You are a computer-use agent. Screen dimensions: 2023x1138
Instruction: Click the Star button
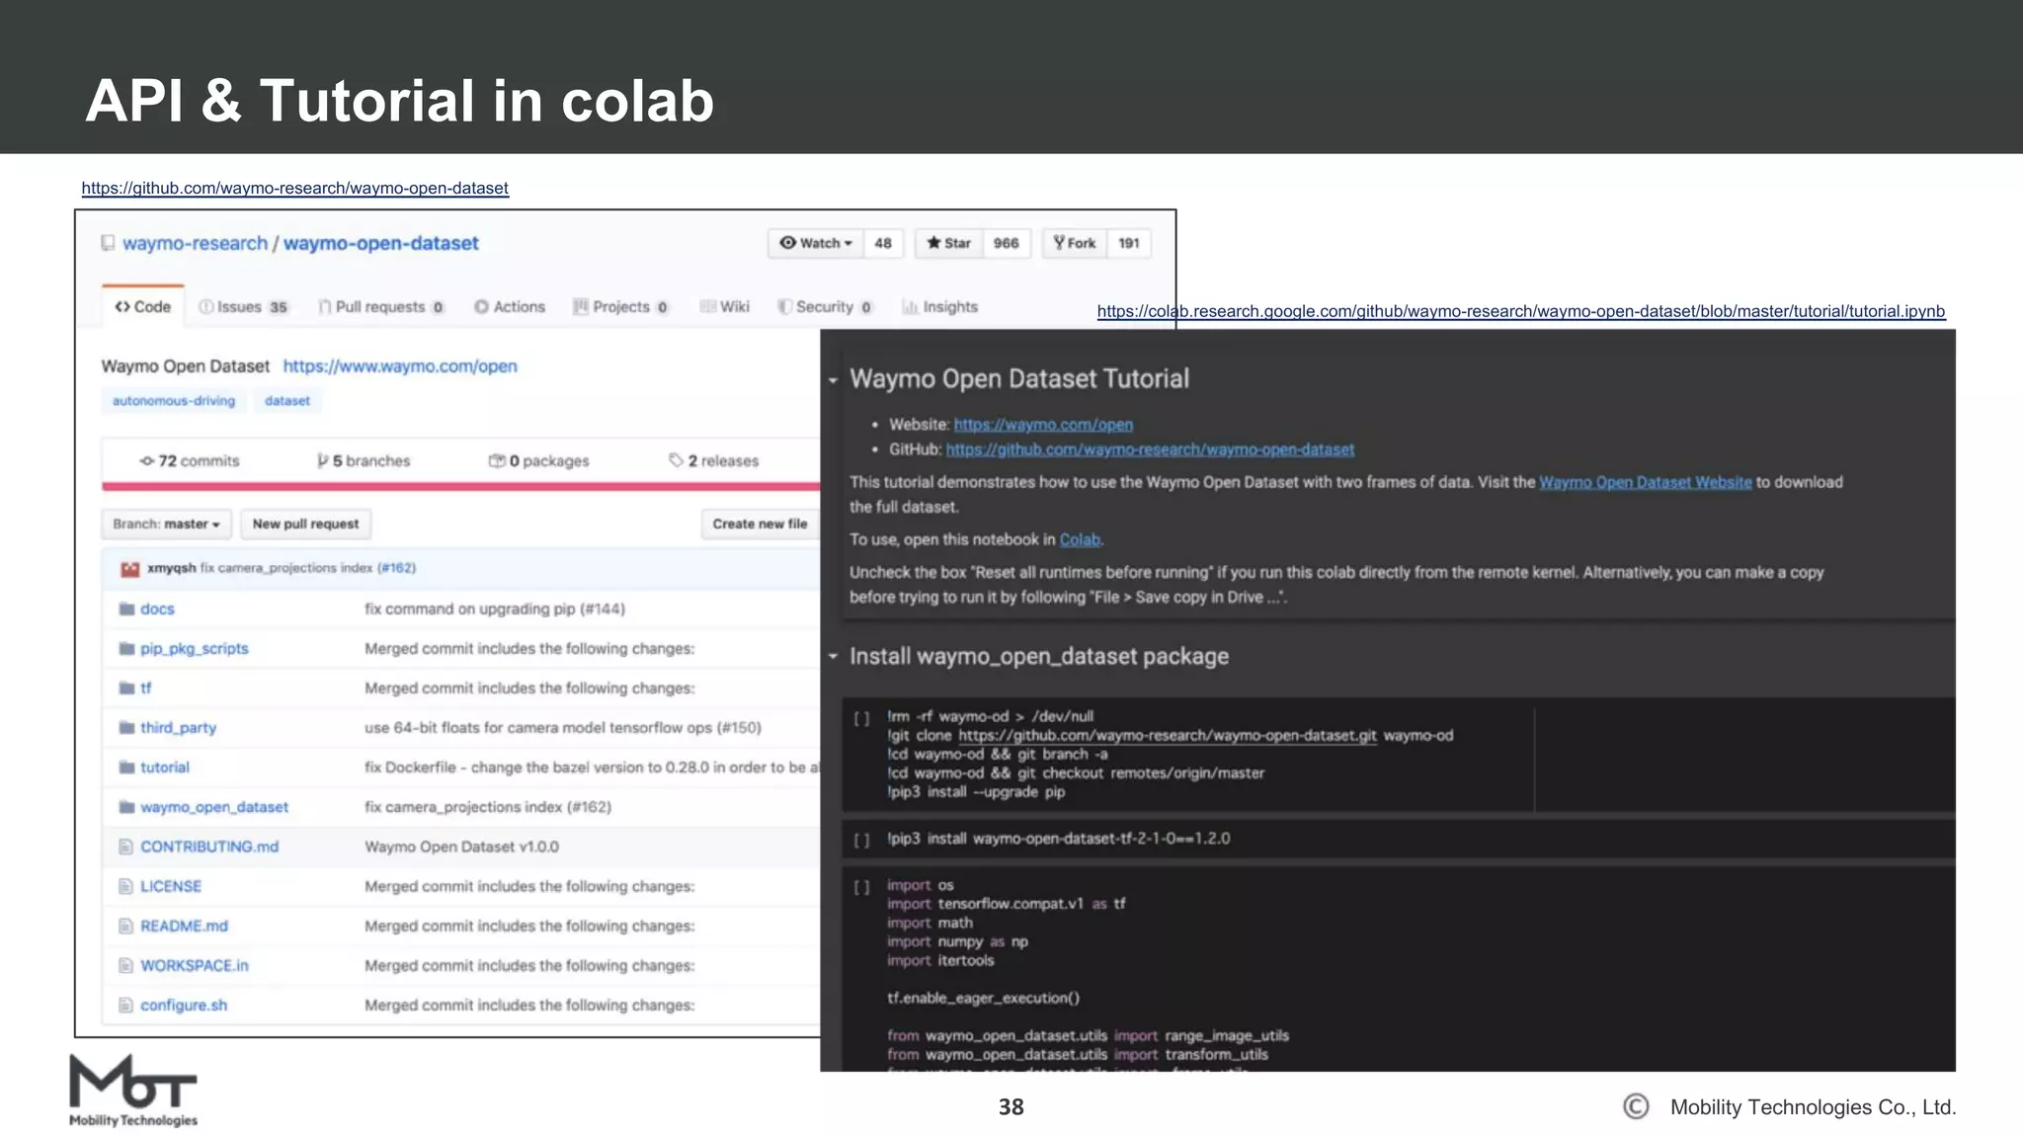click(x=948, y=243)
